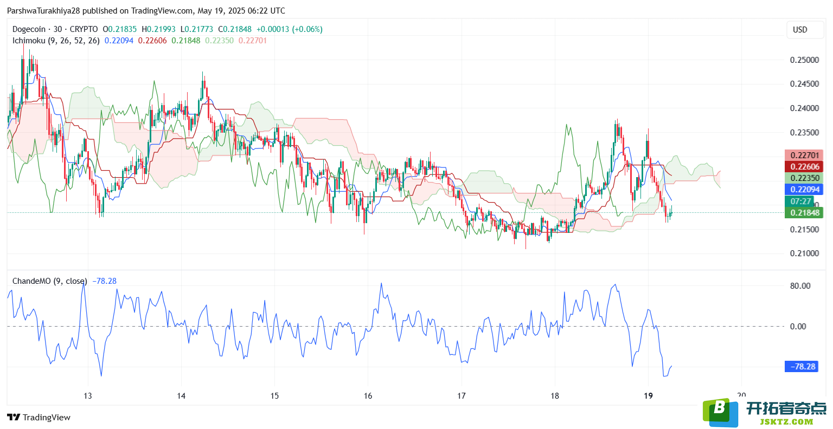The width and height of the screenshot is (833, 429).
Task: Click the 0.24000 price axis label
Action: click(804, 108)
